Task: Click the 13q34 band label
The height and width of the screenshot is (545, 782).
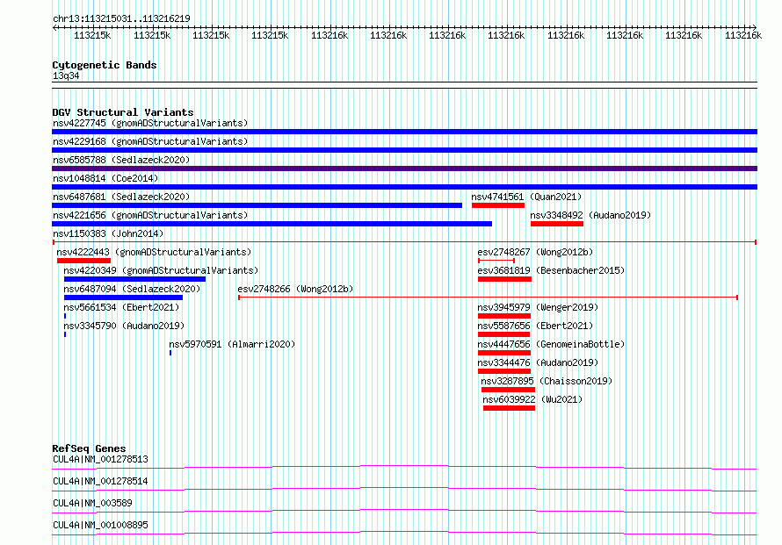Action: point(66,75)
